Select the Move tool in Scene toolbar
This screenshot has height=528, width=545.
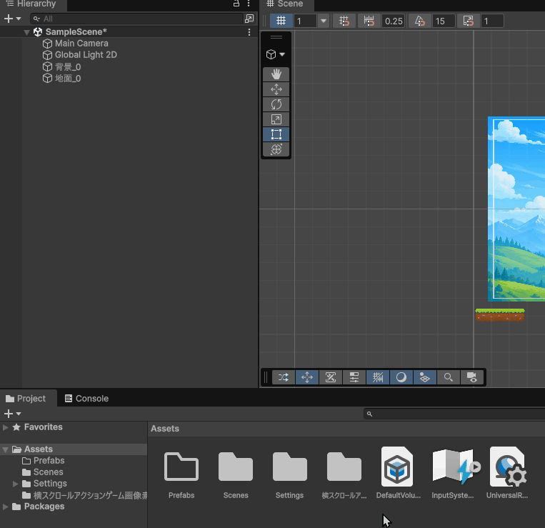276,89
